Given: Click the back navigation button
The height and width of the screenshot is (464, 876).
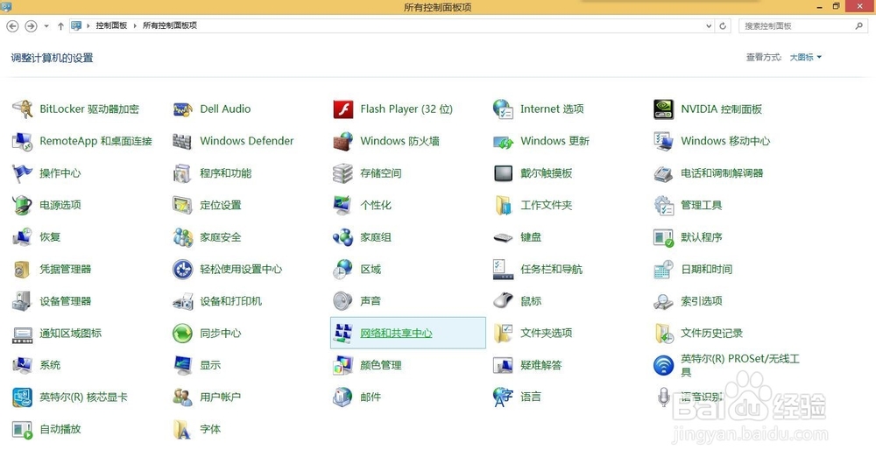Looking at the screenshot, I should pos(12,25).
